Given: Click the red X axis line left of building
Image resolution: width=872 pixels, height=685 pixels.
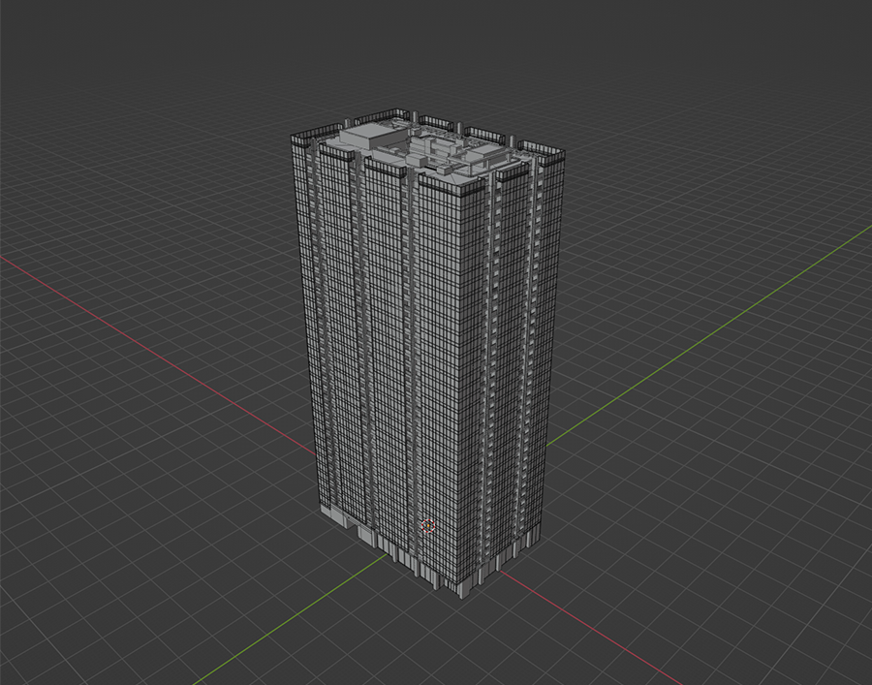Looking at the screenshot, I should click(145, 319).
